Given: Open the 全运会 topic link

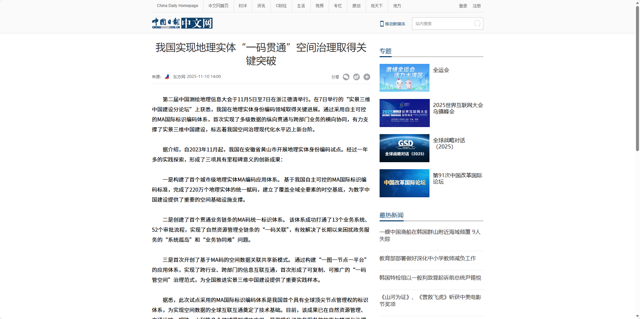Looking at the screenshot, I should pyautogui.click(x=441, y=70).
